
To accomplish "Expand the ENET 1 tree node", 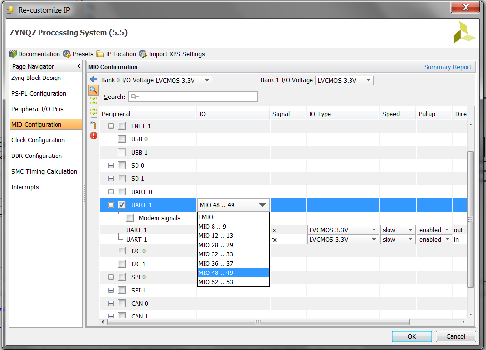I will [111, 126].
